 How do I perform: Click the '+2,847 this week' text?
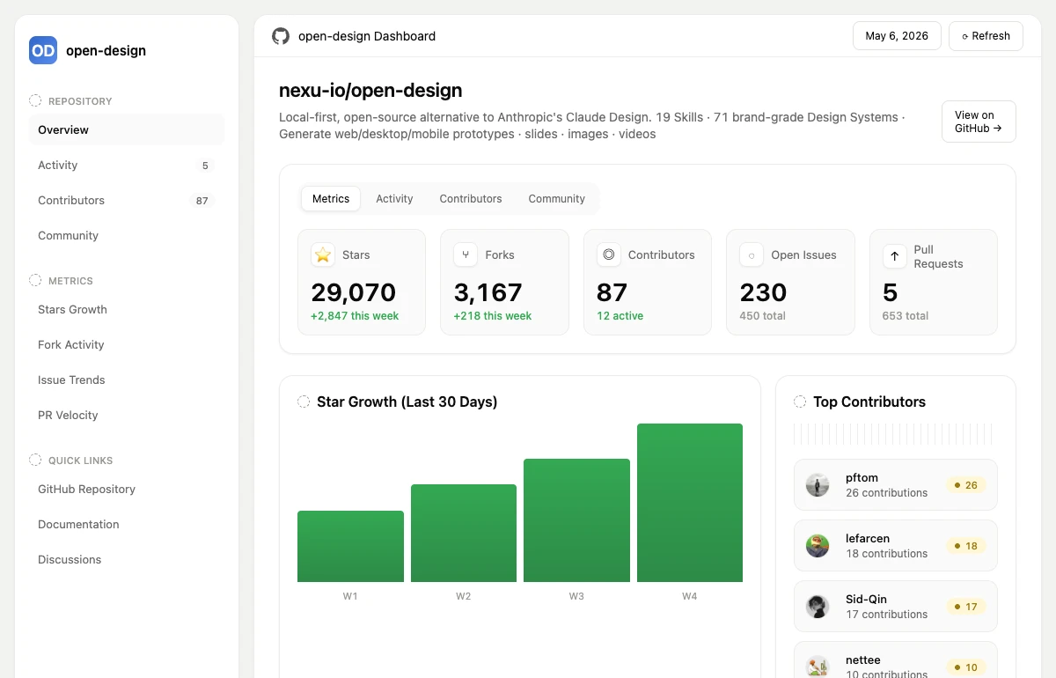355,316
